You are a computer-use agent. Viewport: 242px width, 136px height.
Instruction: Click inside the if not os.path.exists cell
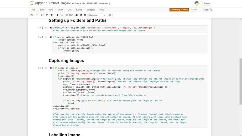tap(130, 44)
